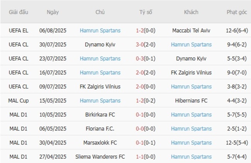Open FK Zalgiris Vilnius away team on 16/07/2025

[x=191, y=73]
